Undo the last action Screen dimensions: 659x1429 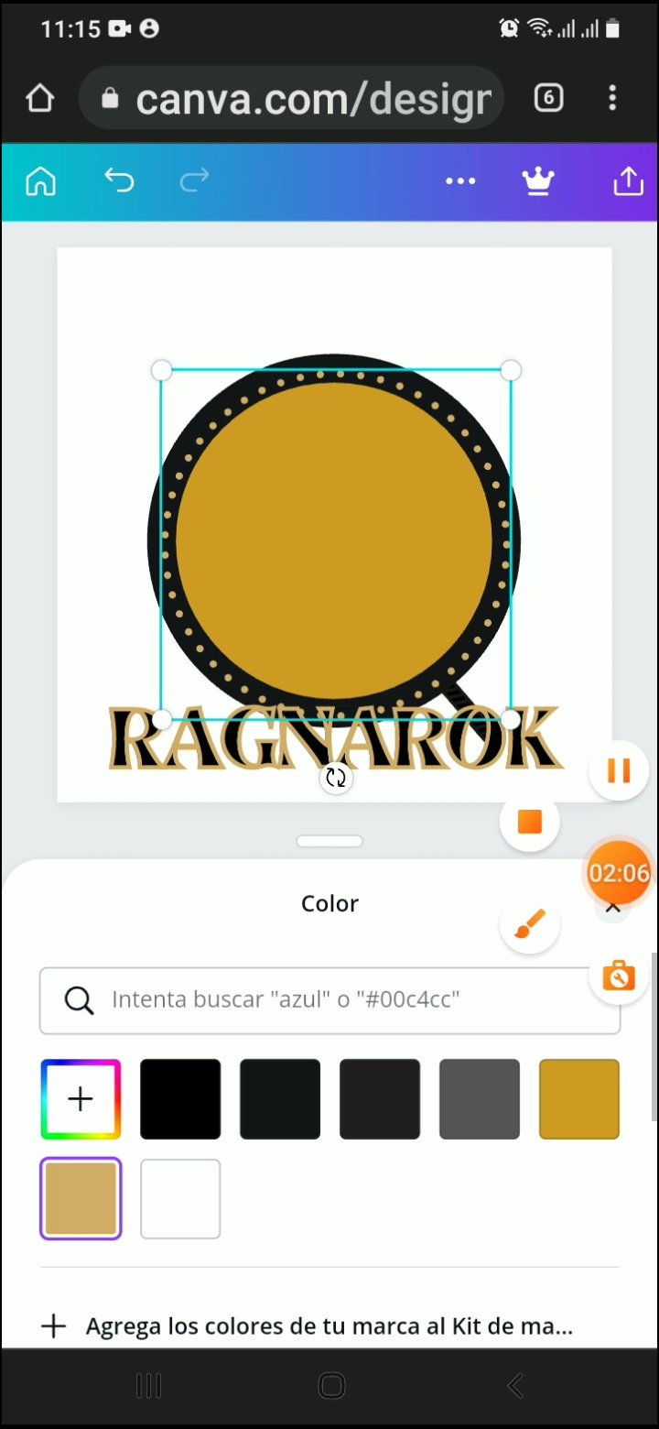pyautogui.click(x=119, y=180)
